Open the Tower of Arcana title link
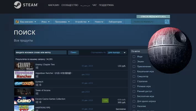 pyautogui.click(x=43, y=90)
